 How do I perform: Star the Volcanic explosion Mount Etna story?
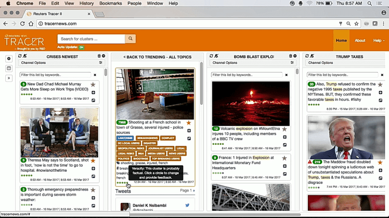click(284, 129)
